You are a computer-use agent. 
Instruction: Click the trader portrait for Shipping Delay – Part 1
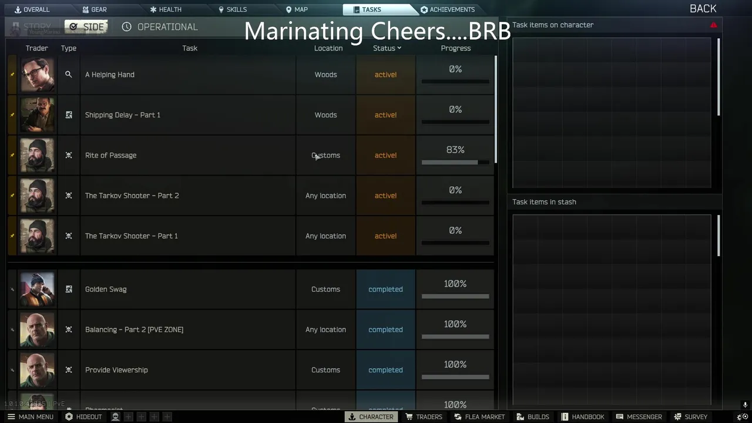38,115
